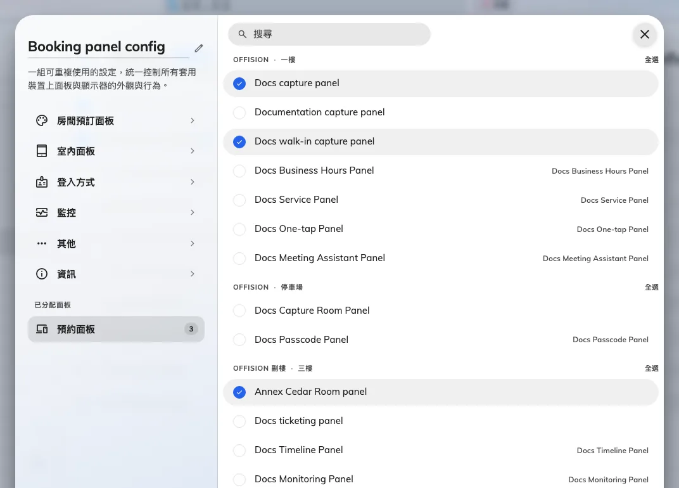679x488 pixels.
Task: Click the info icon for 資訊
Action: [x=42, y=274]
